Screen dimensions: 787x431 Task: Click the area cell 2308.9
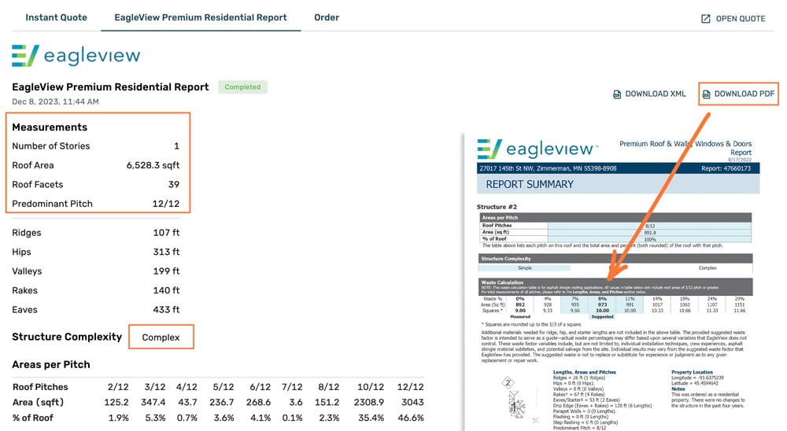click(x=368, y=403)
